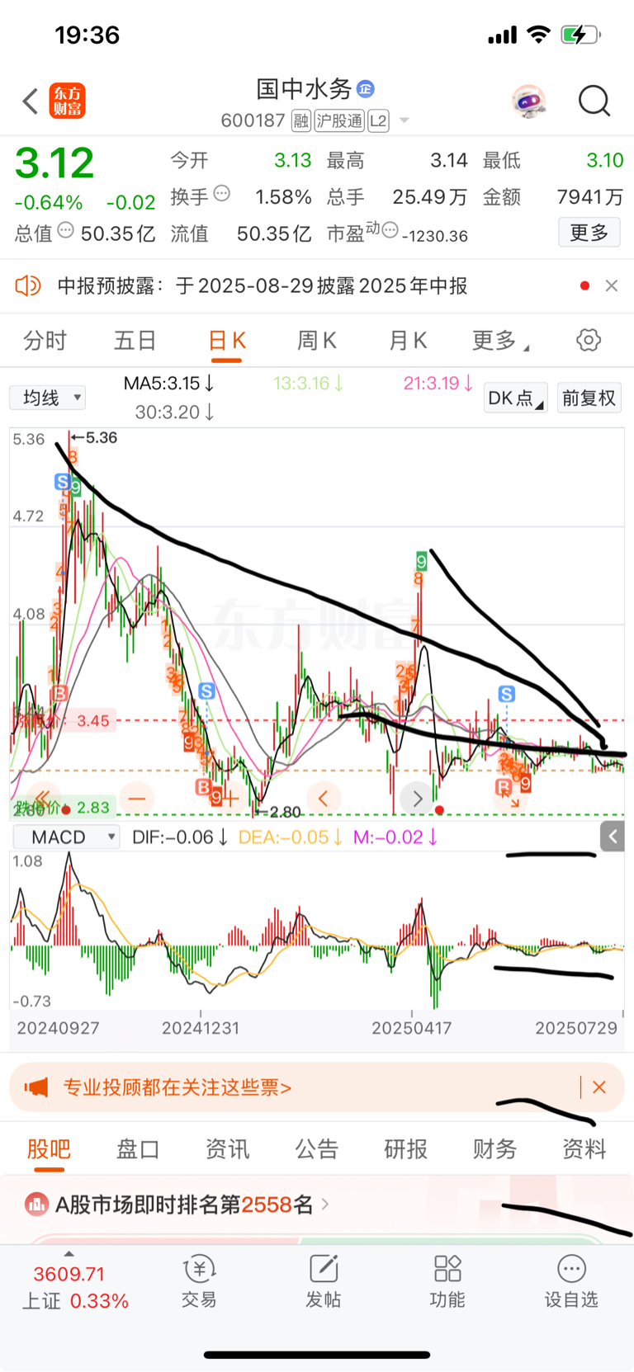The height and width of the screenshot is (1372, 634).
Task: Tap the blue S marker near 20250729
Action: coord(507,694)
